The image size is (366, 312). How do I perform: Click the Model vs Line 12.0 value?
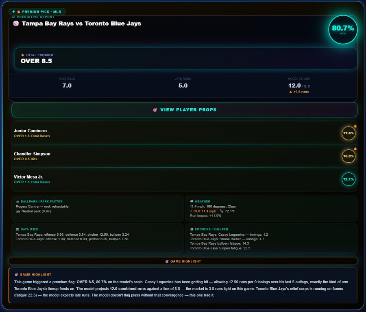point(294,86)
